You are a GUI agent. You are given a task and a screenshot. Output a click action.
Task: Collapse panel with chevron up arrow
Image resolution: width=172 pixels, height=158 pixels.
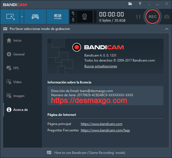click(167, 29)
